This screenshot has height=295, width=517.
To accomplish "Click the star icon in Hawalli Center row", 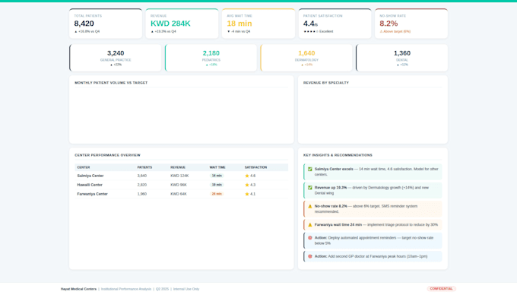I will click(247, 185).
